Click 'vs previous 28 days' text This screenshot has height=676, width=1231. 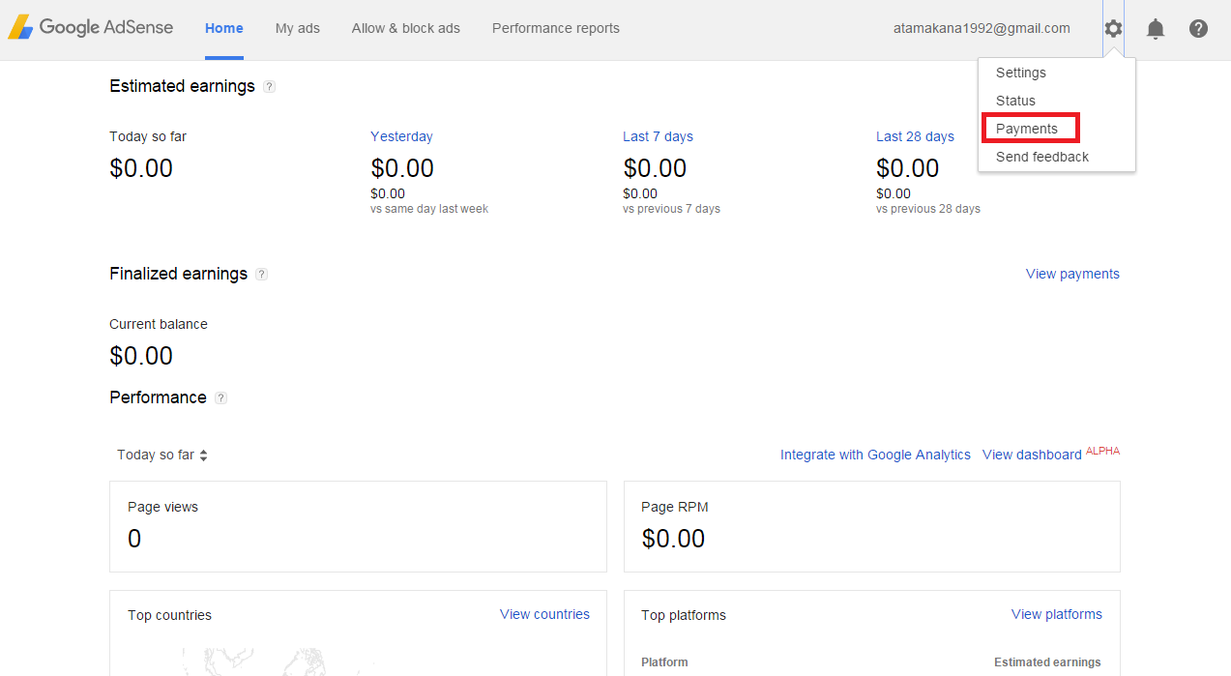(928, 209)
